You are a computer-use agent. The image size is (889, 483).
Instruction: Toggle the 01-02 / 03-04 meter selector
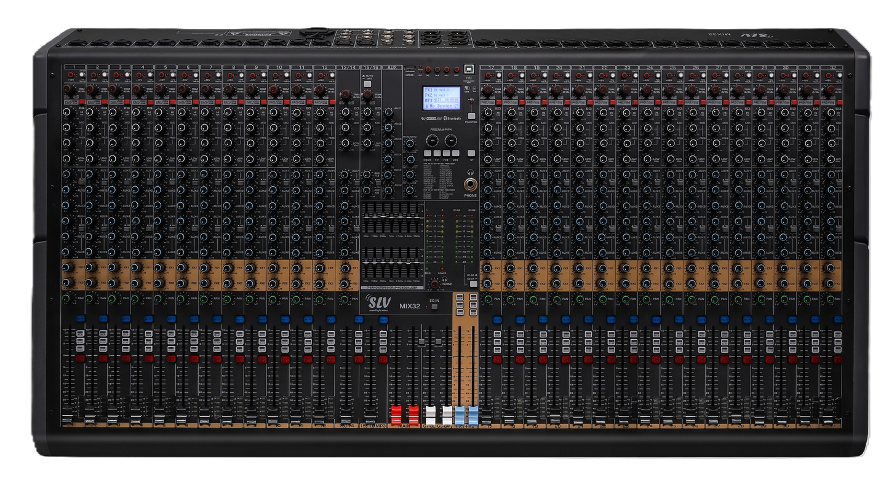(x=474, y=284)
